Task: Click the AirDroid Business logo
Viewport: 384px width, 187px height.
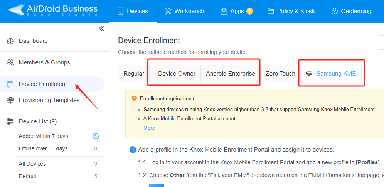Action: (52, 10)
